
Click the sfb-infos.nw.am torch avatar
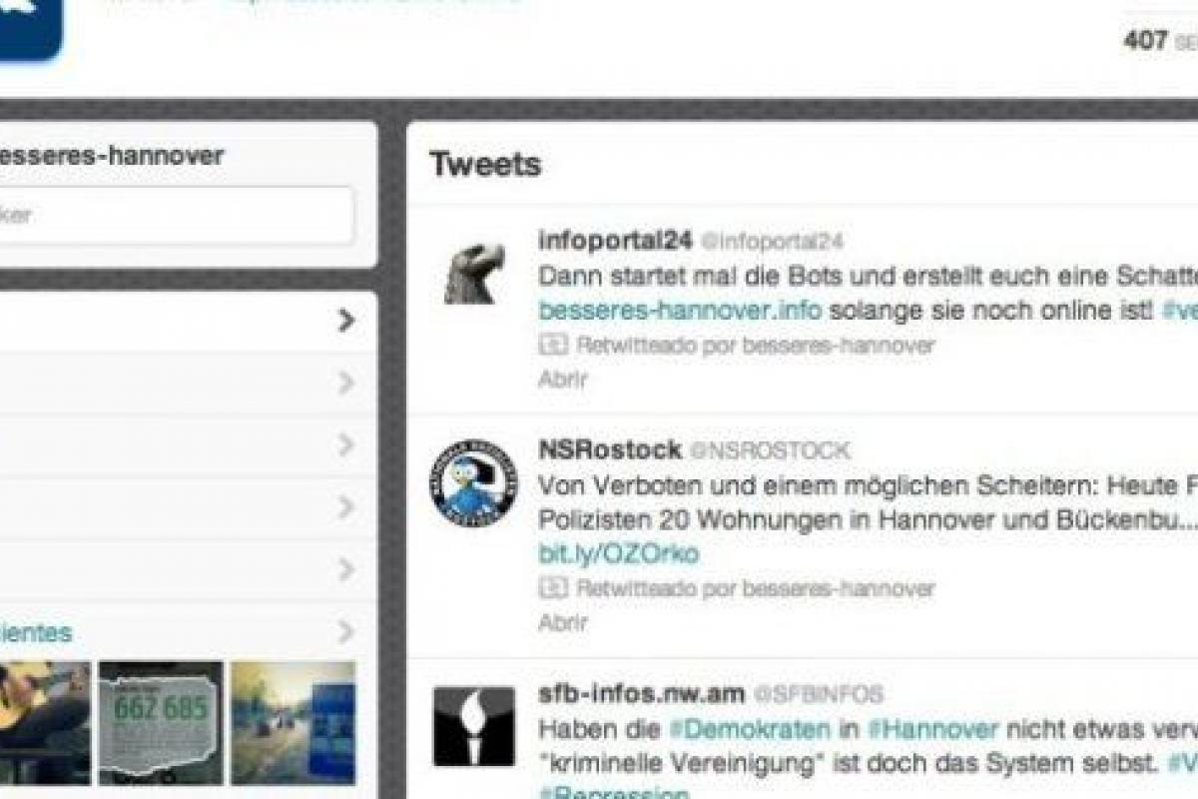pos(474,725)
